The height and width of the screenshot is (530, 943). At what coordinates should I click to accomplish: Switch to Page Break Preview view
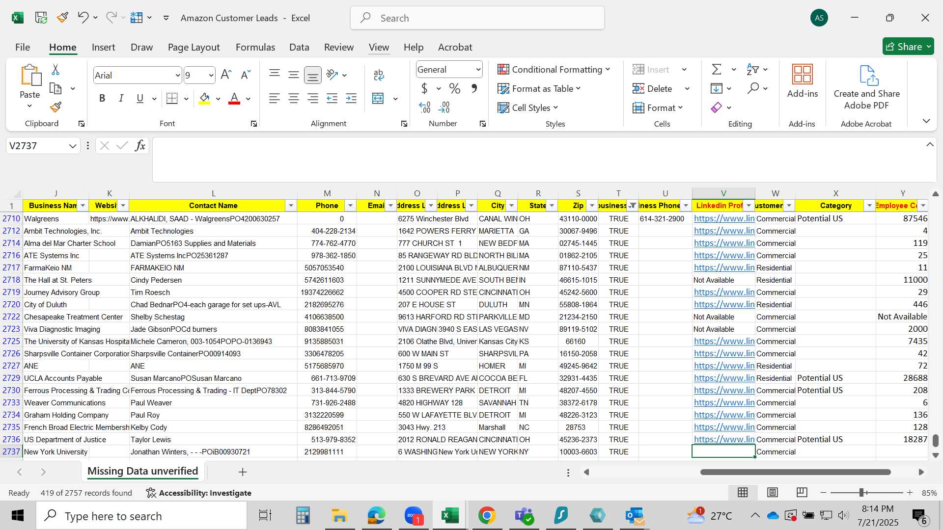pyautogui.click(x=802, y=492)
